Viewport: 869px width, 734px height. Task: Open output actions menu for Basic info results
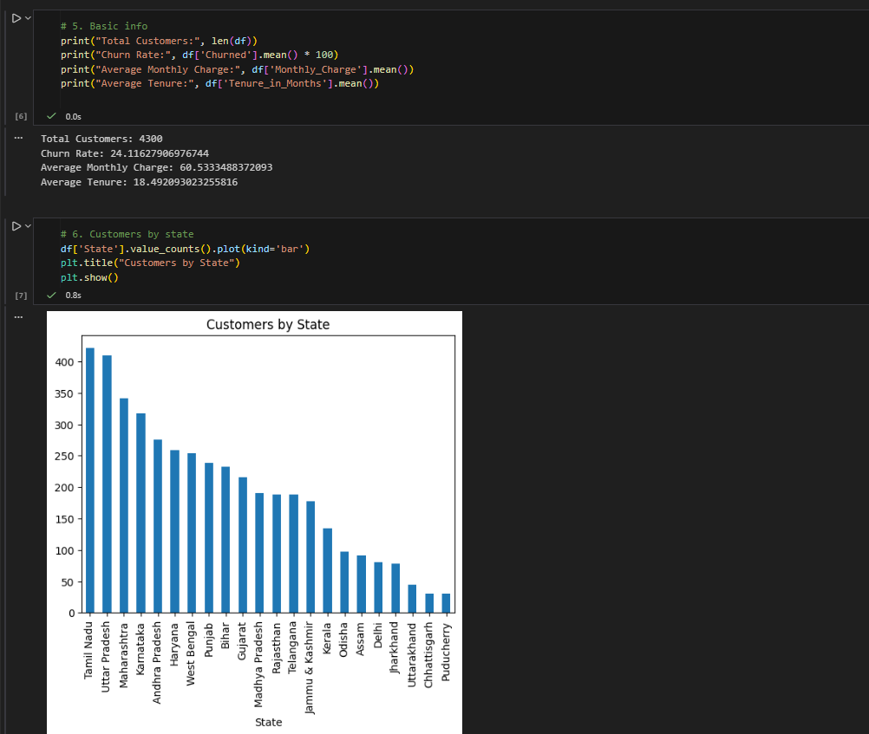[x=20, y=138]
